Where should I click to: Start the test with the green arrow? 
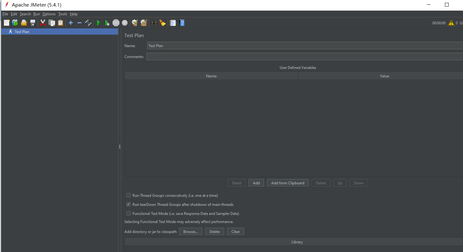99,23
